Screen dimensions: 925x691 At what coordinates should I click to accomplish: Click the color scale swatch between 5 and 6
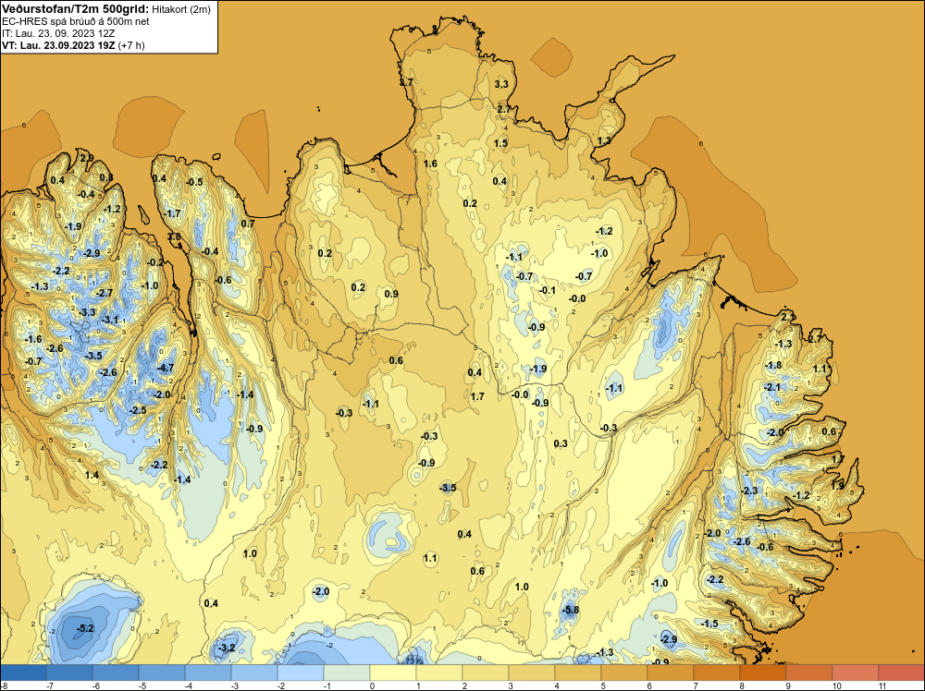pos(624,673)
